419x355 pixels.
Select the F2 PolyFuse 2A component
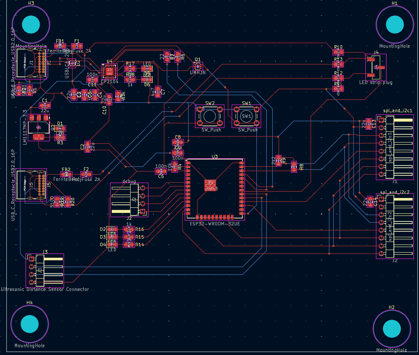point(86,174)
